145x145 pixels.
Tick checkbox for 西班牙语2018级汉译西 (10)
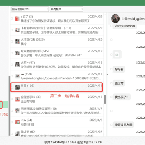click(12, 111)
